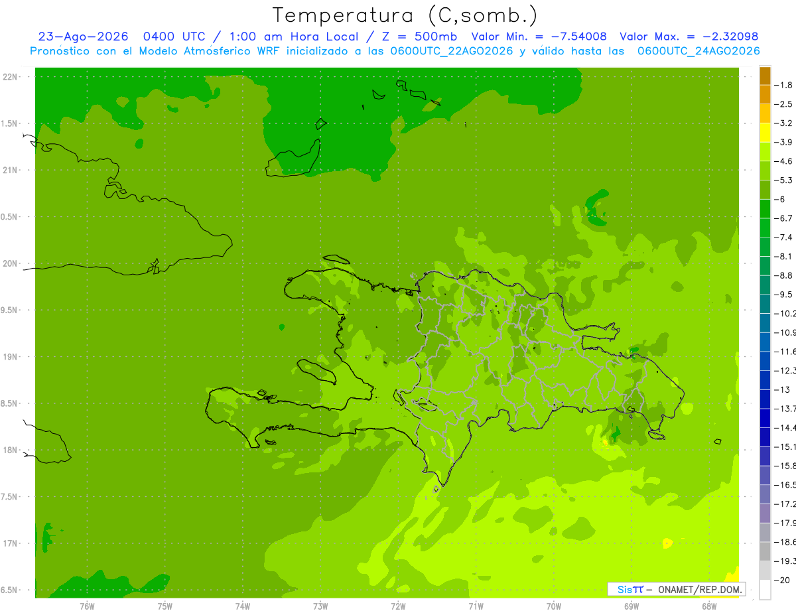Click the '-9.5' colorbar value
Image resolution: width=796 pixels, height=615 pixels.
pyautogui.click(x=783, y=295)
